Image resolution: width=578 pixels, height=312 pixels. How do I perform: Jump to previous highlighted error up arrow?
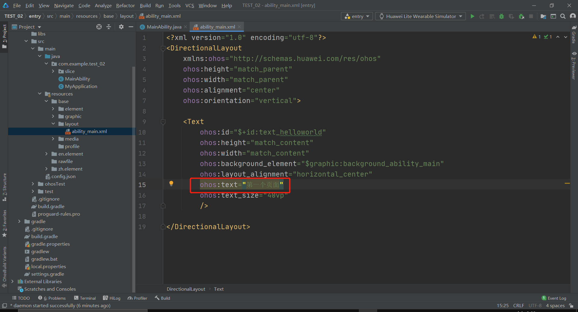pos(558,37)
